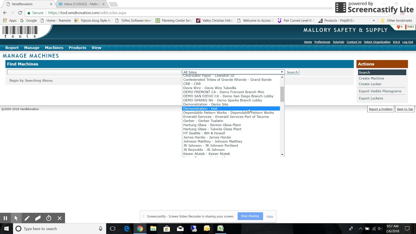Open the Planning Center Services bookmark

(x=174, y=20)
